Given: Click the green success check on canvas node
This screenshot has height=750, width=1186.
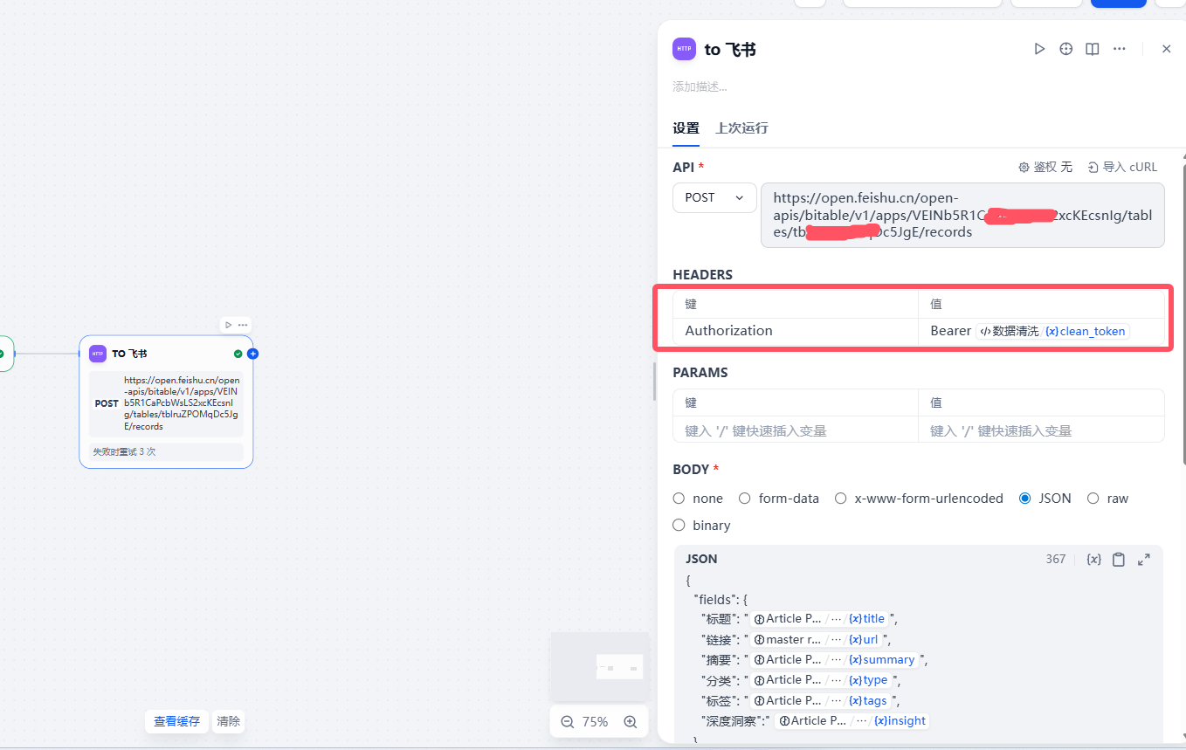Looking at the screenshot, I should 238,354.
